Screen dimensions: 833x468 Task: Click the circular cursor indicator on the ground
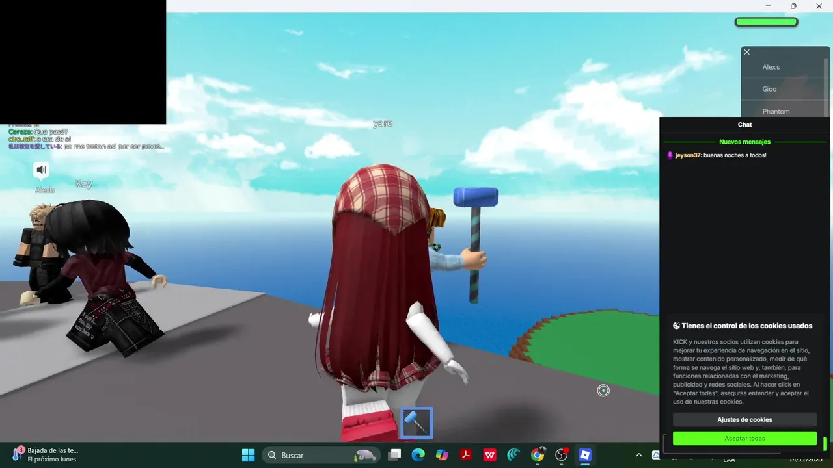(x=603, y=391)
